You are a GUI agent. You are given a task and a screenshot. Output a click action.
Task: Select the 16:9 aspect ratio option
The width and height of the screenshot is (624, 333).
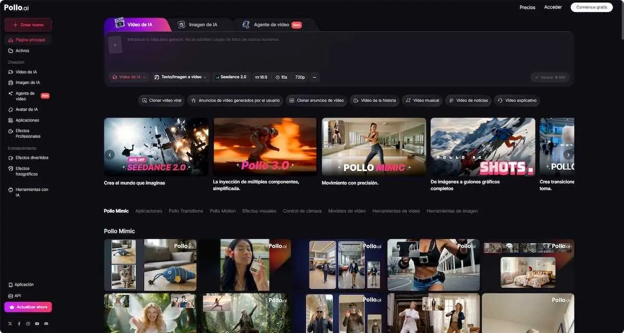coord(261,77)
